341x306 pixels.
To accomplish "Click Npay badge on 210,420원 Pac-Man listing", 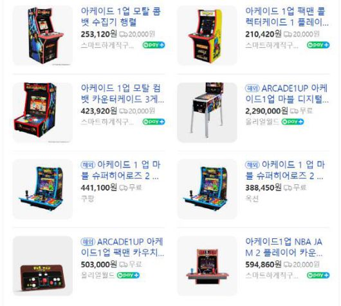I will coord(318,45).
